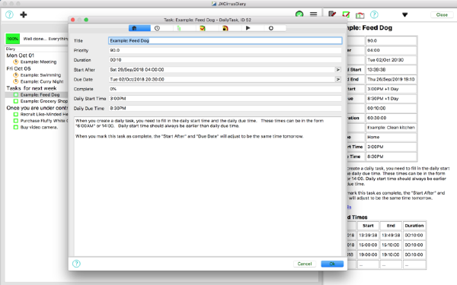This screenshot has width=457, height=285.
Task: Open the Due Date picker arrow
Action: (338, 79)
